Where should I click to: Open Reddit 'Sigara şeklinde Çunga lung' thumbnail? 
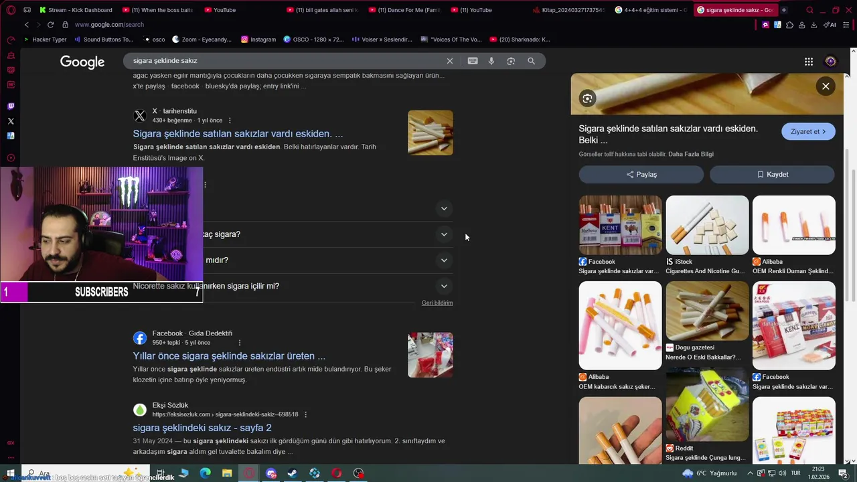tap(707, 404)
